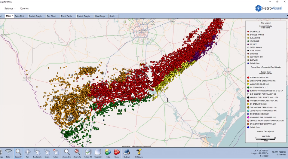Click the Zoom To icon
Screen dimensions: 288x159
pos(77,153)
